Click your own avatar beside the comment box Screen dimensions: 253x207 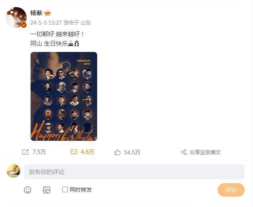point(13,171)
